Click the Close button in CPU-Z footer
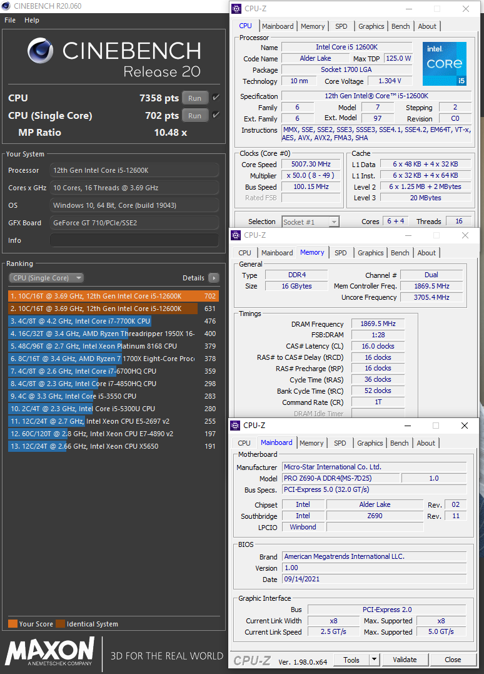Viewport: 484px width, 674px height. [453, 660]
